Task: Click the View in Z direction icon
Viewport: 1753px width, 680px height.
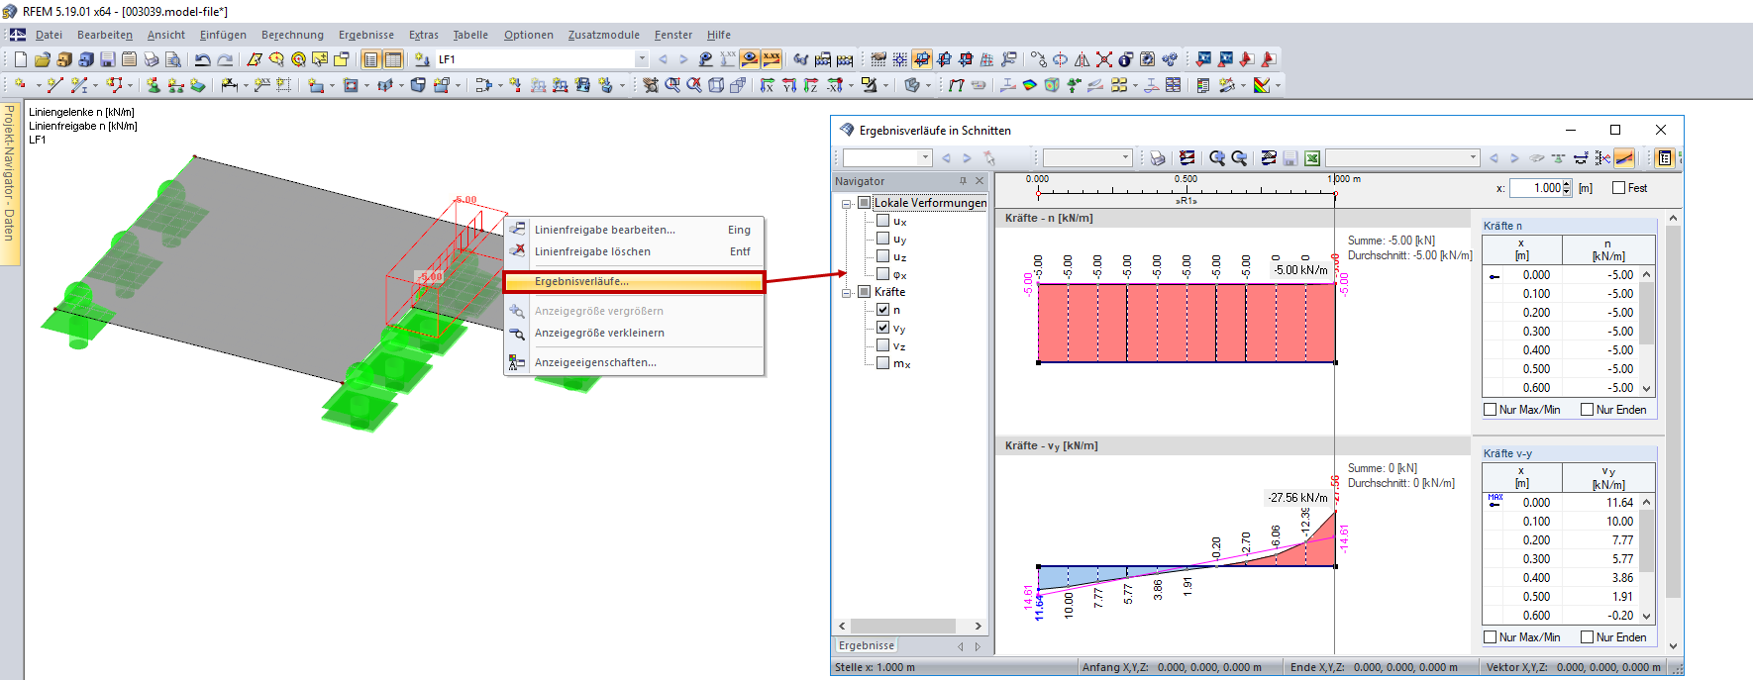Action: [x=811, y=85]
